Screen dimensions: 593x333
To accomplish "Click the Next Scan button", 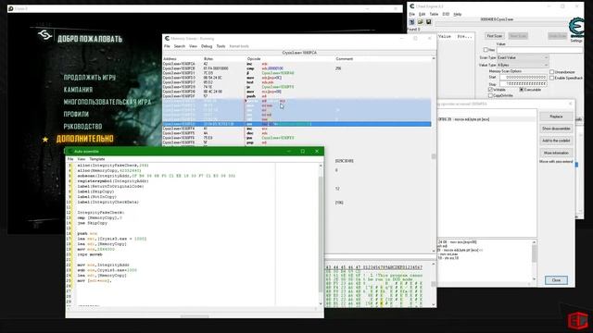I will coord(518,36).
